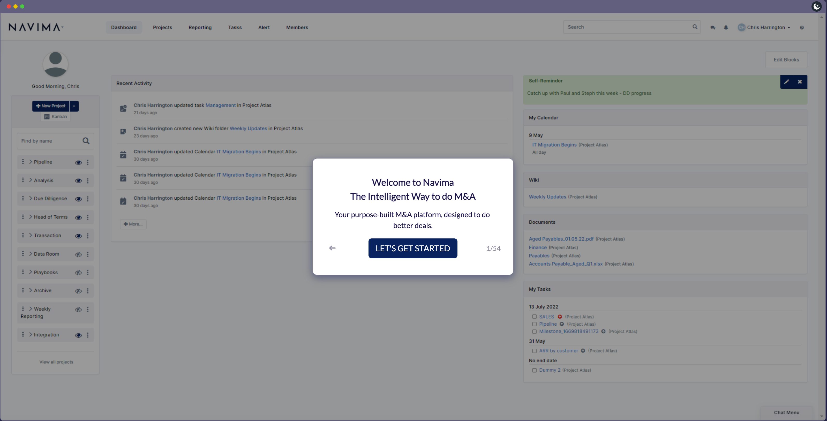Click the New Project button
The width and height of the screenshot is (827, 421).
(51, 106)
